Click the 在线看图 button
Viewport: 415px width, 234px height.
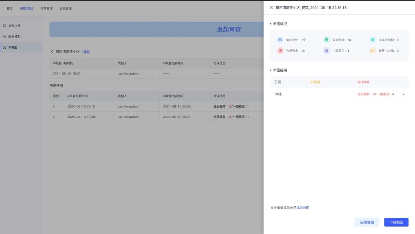(x=367, y=222)
